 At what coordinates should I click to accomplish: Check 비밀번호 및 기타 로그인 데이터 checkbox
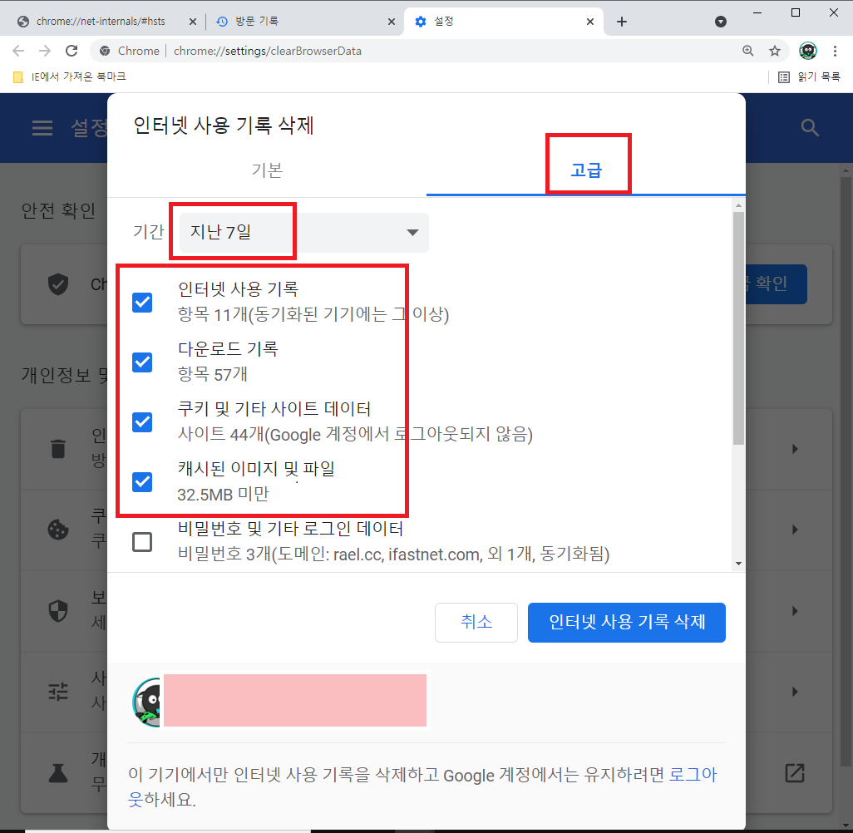point(142,542)
